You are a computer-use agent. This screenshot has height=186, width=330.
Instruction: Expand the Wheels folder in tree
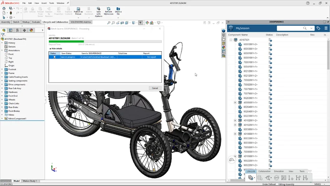2,100
